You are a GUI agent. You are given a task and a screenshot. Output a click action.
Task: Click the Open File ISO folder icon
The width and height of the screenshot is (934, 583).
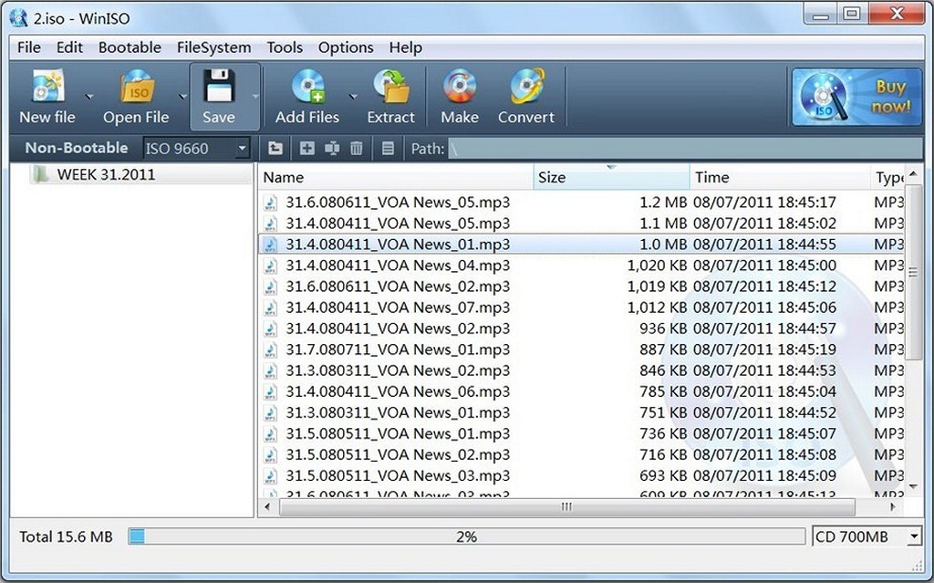[x=137, y=87]
